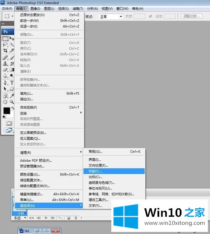Go to previous animation frame
210x234 pixels.
point(39,218)
